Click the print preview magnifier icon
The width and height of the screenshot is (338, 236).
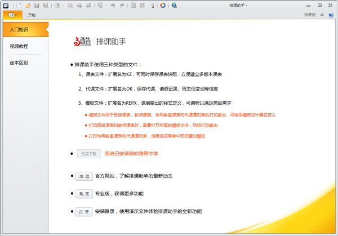coord(70,6)
